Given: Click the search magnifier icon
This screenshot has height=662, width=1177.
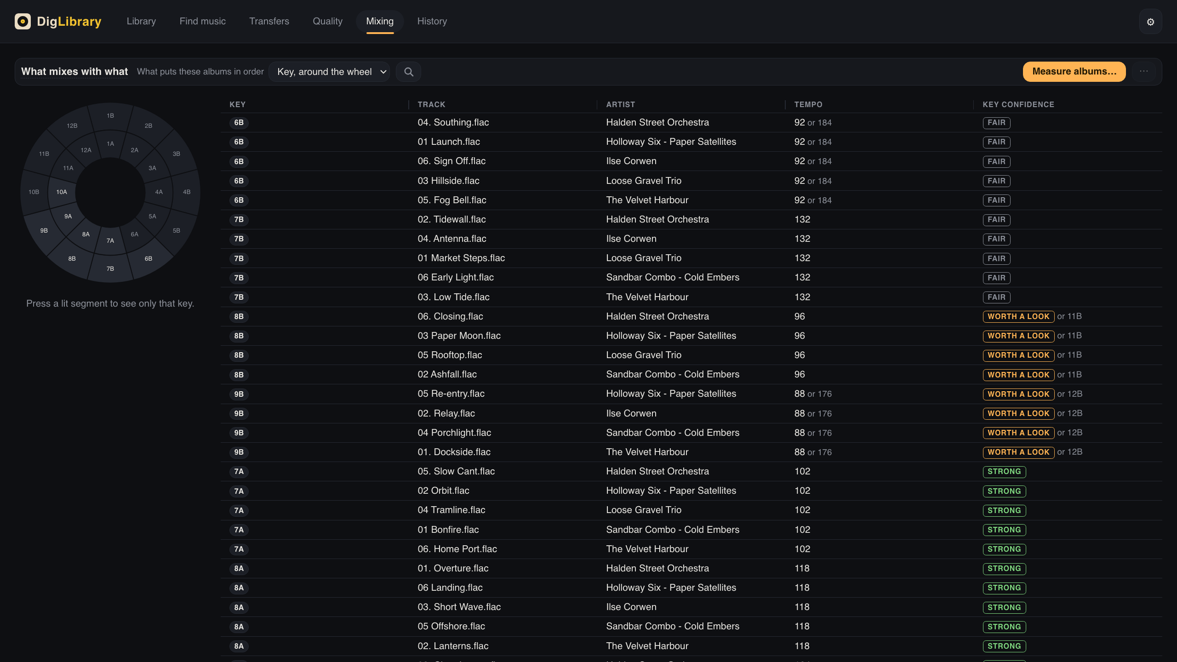Looking at the screenshot, I should tap(408, 72).
